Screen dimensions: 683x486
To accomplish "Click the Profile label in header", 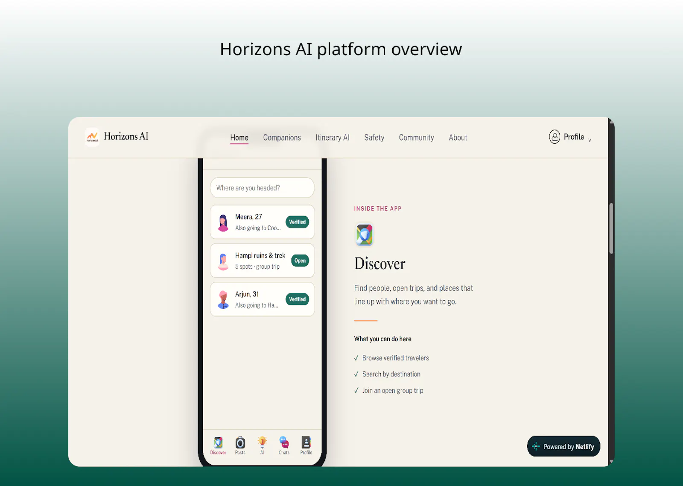I will point(574,137).
